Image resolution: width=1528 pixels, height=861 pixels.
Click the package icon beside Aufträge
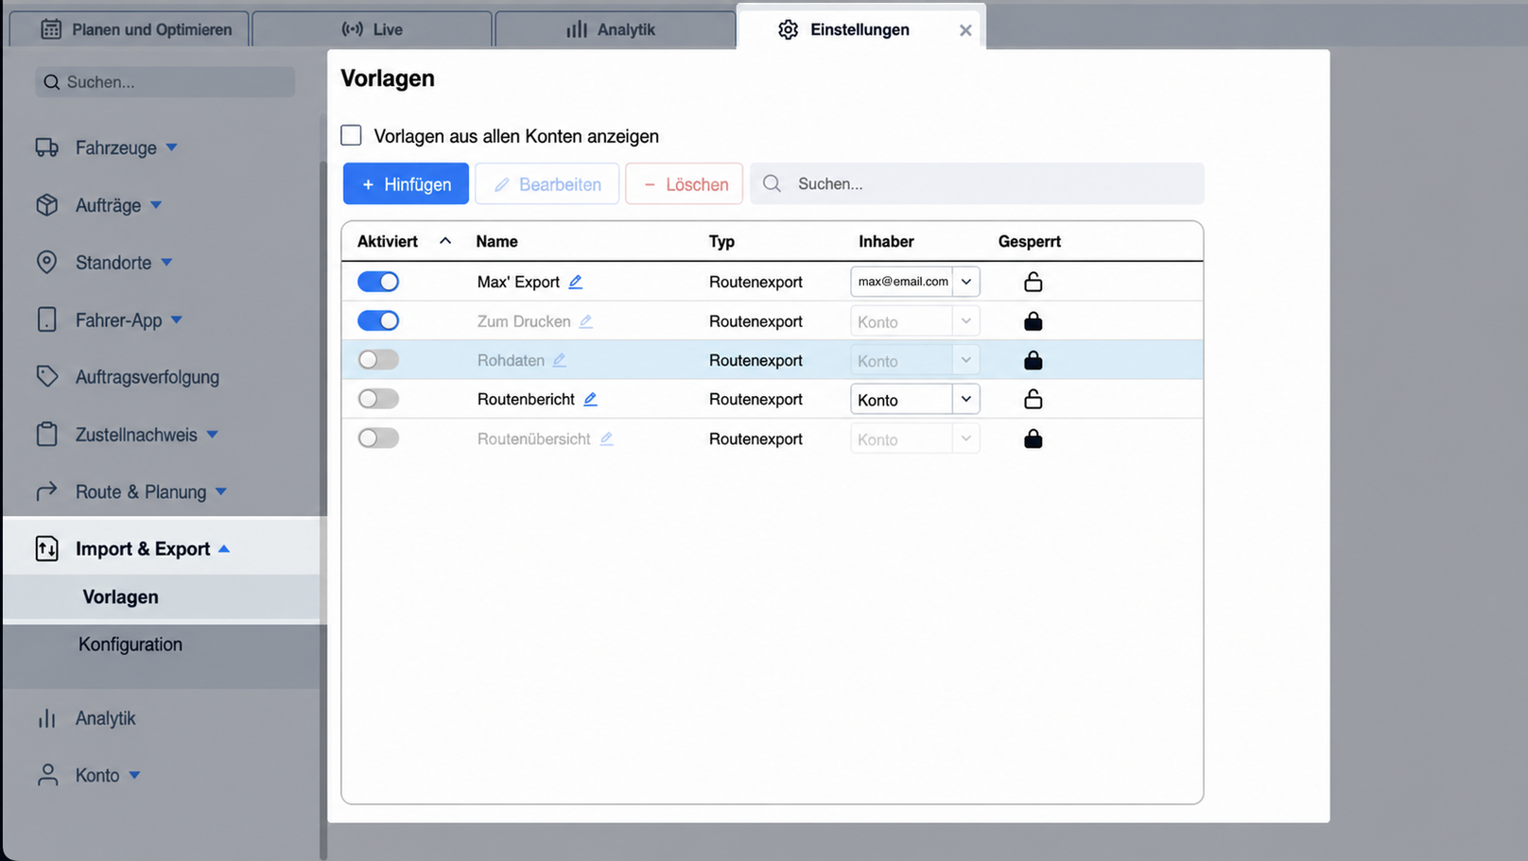[x=46, y=205]
